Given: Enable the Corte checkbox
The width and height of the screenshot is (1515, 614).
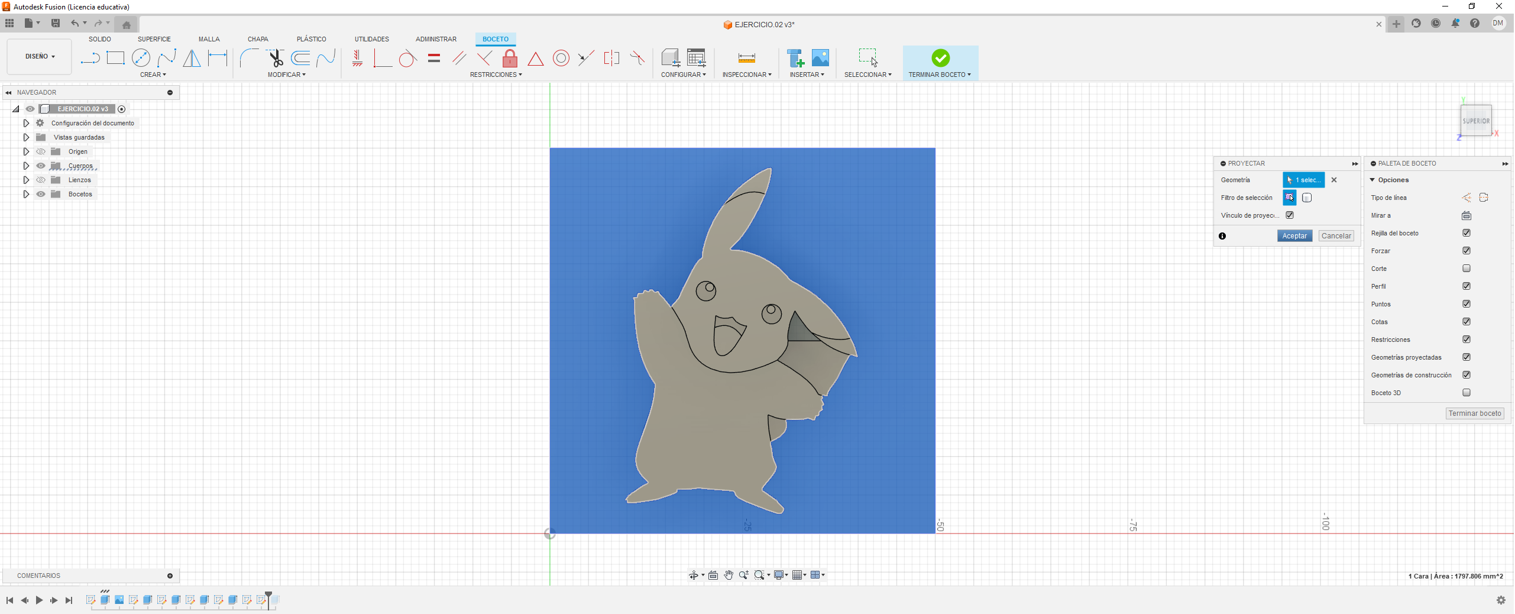Looking at the screenshot, I should click(x=1467, y=269).
